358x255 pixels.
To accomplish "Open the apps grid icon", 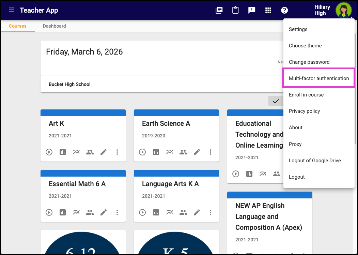I will [x=268, y=10].
